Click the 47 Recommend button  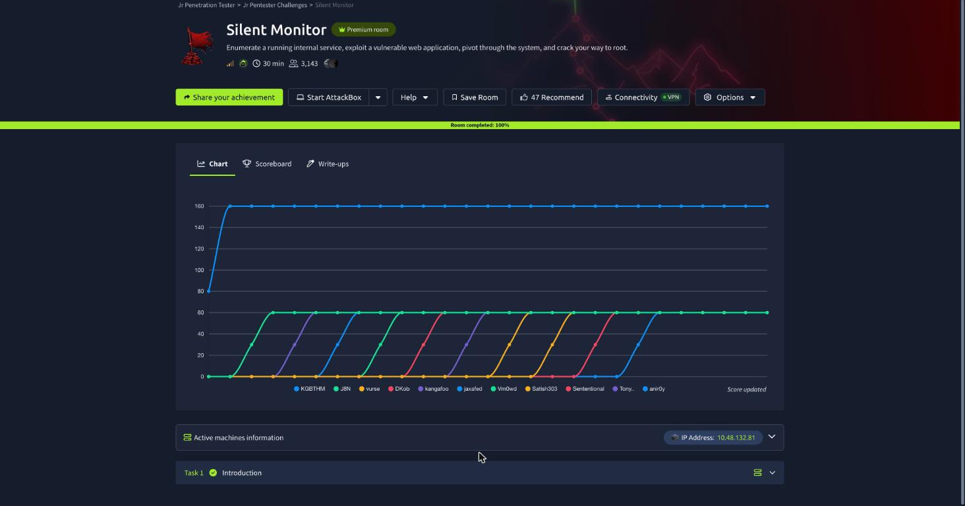[x=552, y=98]
